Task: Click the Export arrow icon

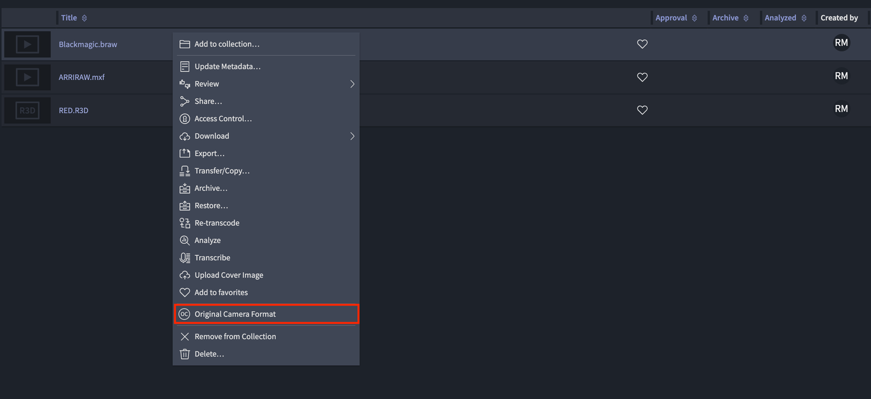Action: pos(184,153)
